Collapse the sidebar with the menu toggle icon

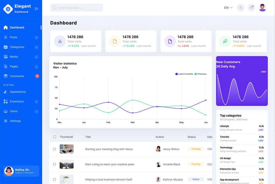tap(37, 9)
